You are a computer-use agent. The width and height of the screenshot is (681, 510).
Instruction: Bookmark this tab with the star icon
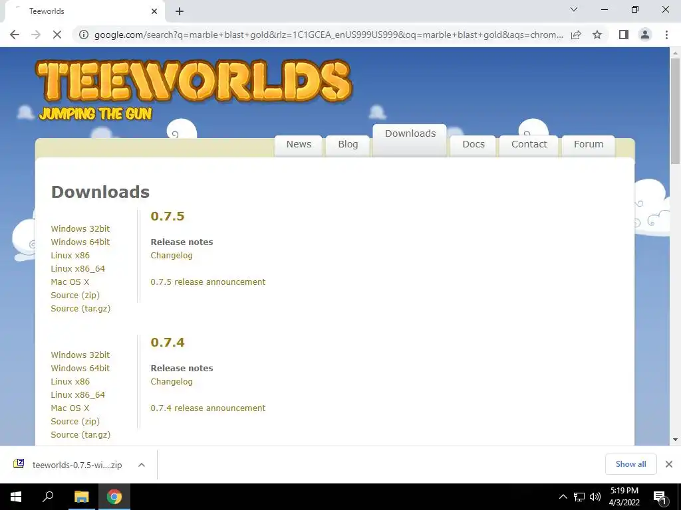[x=597, y=35]
